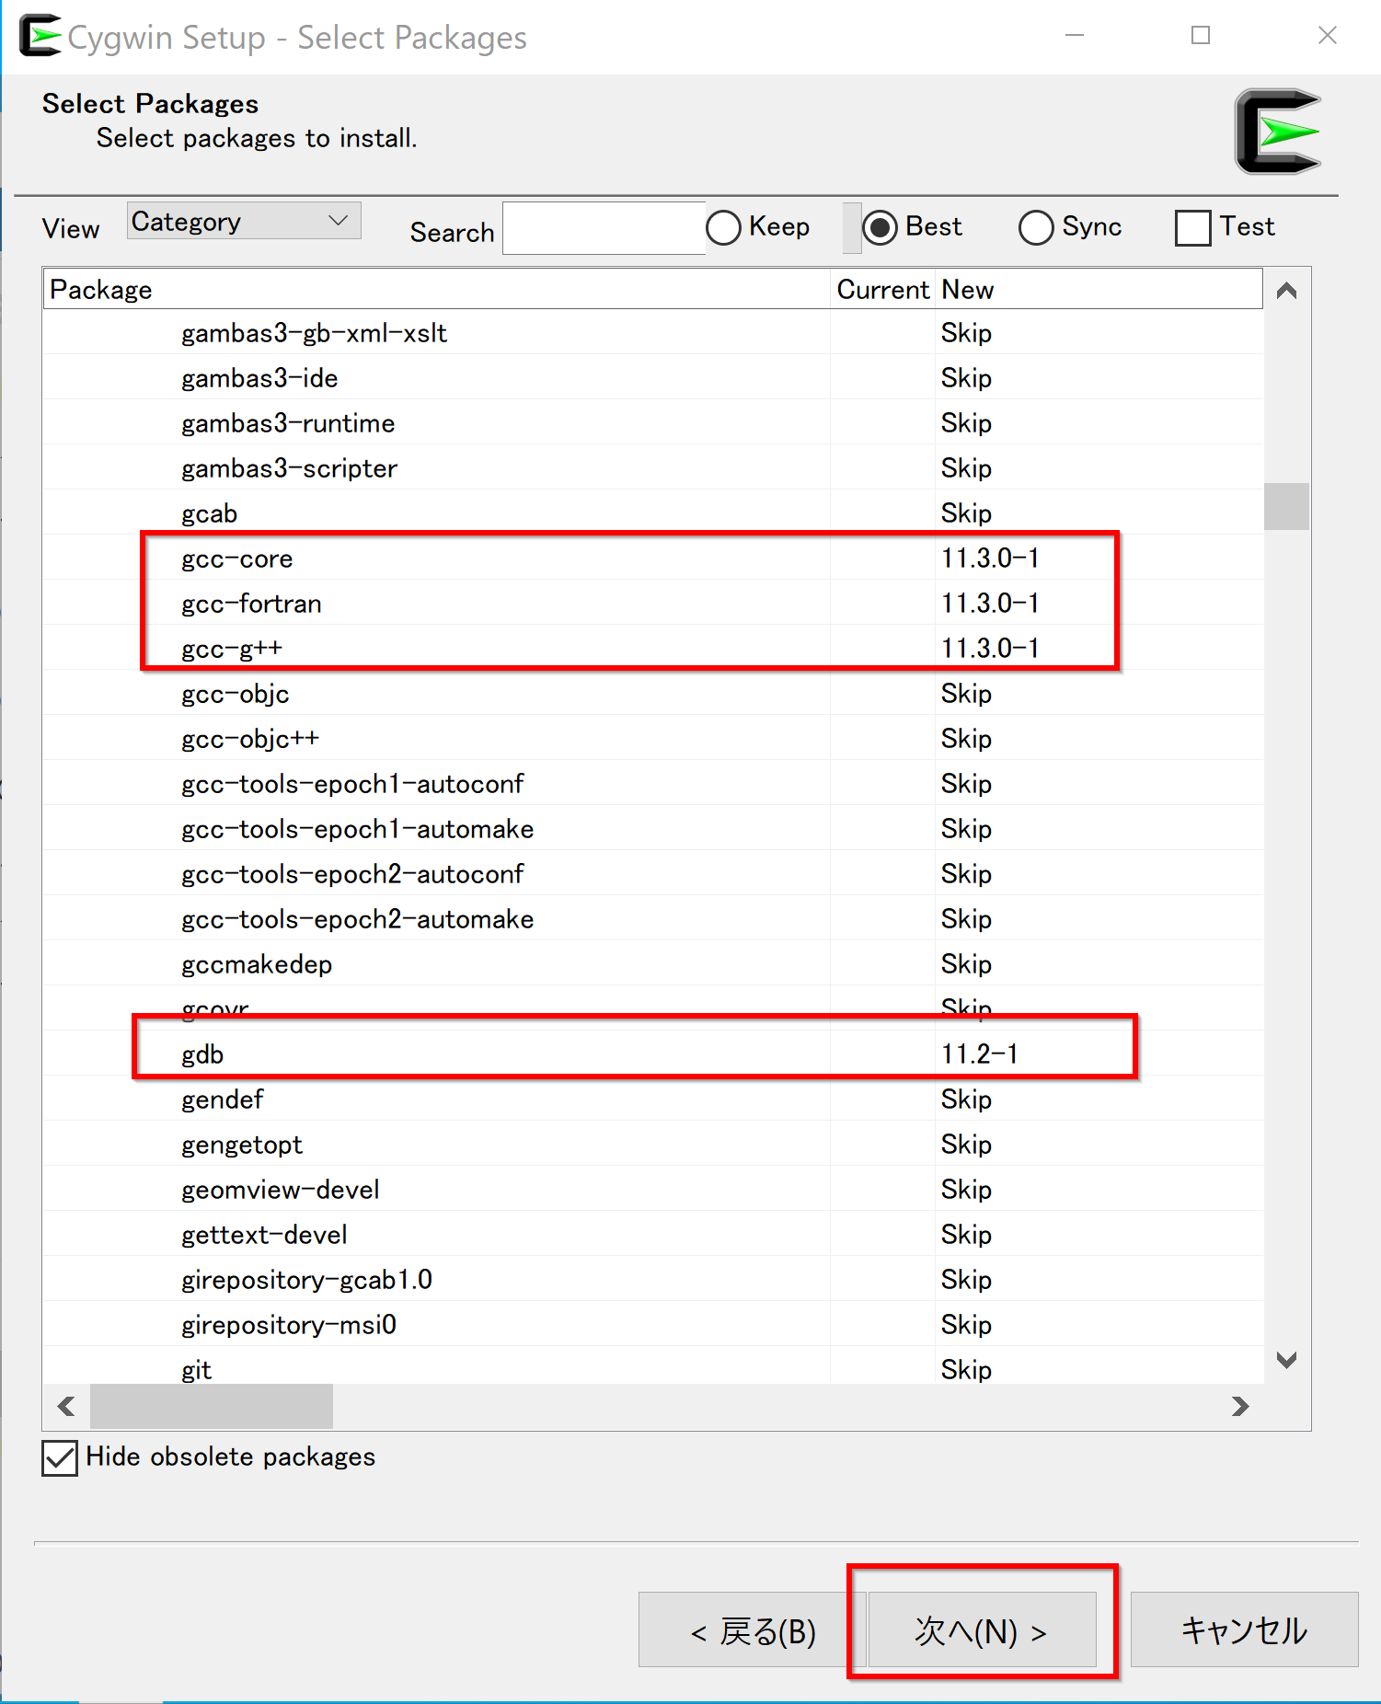Screen dimensions: 1381x1704
Task: Click the horizontal scroll right arrow
Action: pyautogui.click(x=1240, y=1406)
